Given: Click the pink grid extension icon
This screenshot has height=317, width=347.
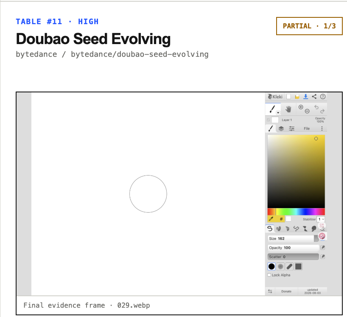Looking at the screenshot, I should click(322, 226).
